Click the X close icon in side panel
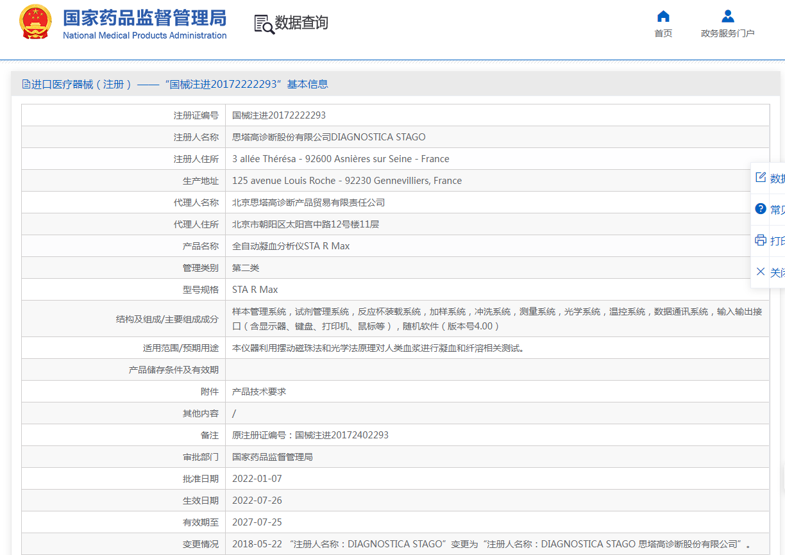Screen dimensions: 785x555 761,272
